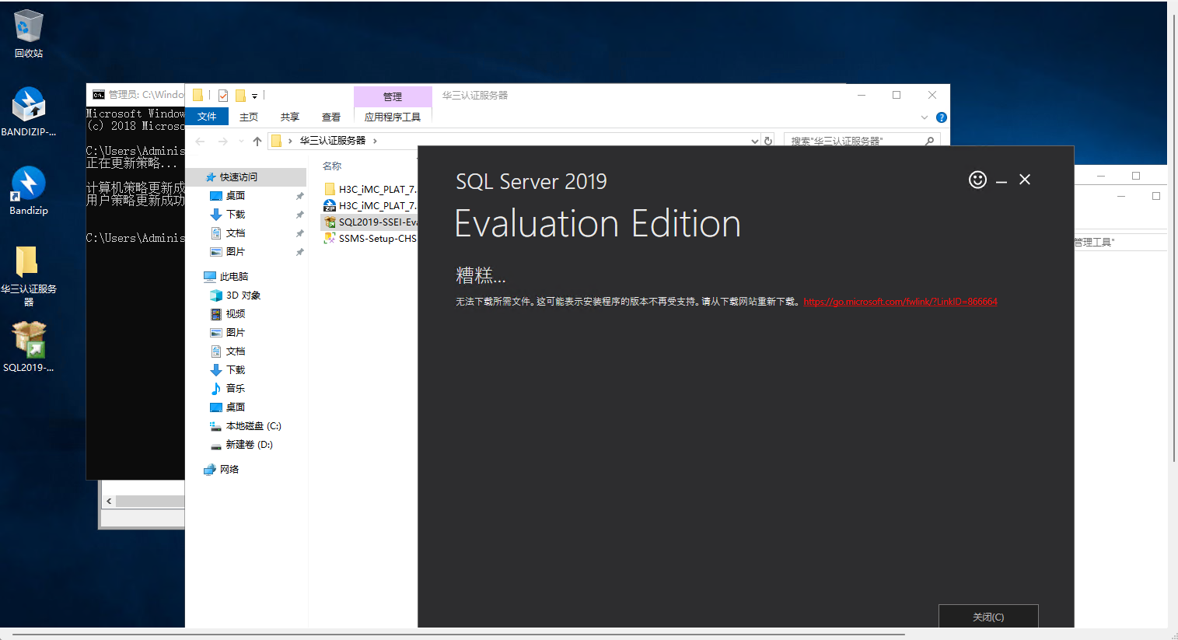Viewport: 1178px width, 640px height.
Task: Select the SSMS-Setup-CHS file in list
Action: (376, 239)
